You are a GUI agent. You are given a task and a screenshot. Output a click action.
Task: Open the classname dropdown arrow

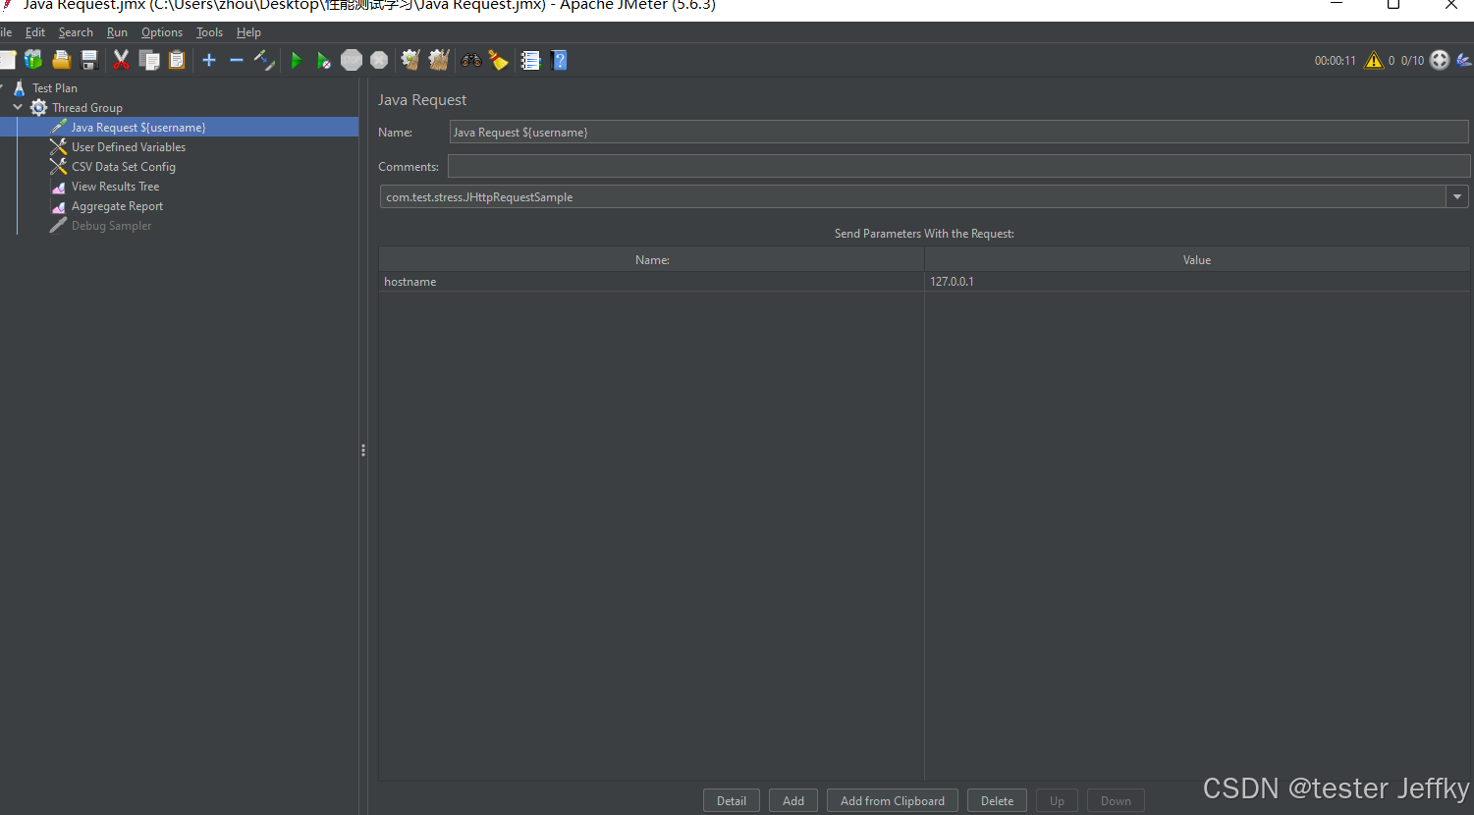pos(1457,197)
